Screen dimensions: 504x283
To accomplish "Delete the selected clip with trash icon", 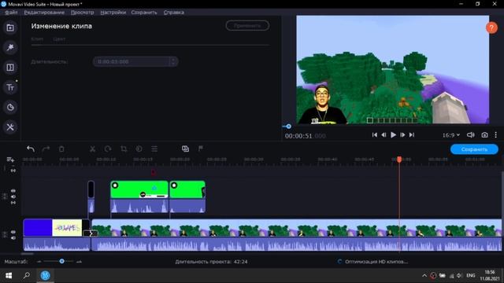I will pyautogui.click(x=61, y=149).
